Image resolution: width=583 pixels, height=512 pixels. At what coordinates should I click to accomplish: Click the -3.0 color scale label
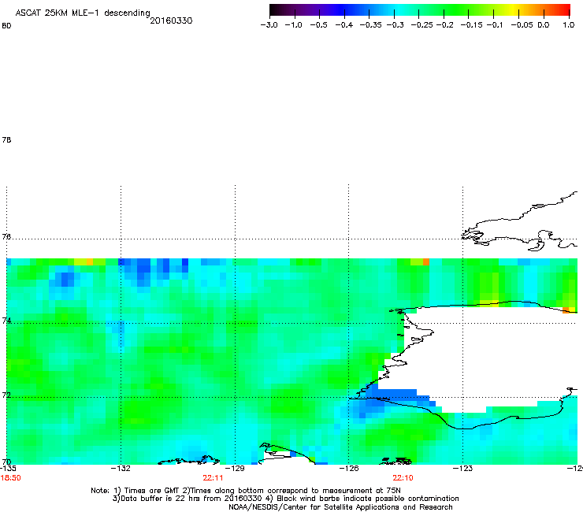(269, 25)
